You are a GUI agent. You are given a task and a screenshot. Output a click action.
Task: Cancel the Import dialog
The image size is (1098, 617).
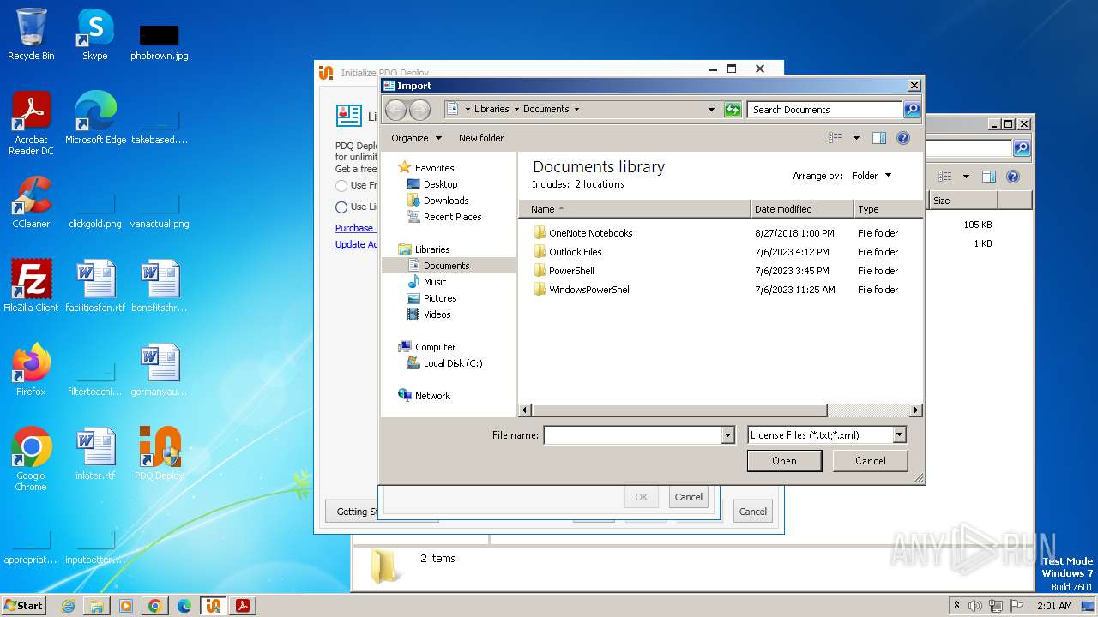(x=870, y=461)
